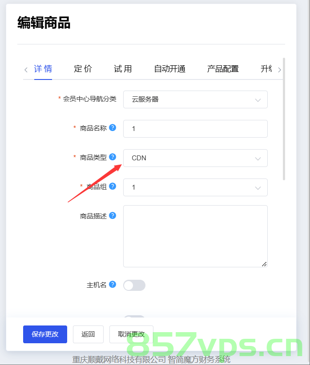Viewport: 310px width, 365px height.
Task: Click resize handle of description textarea
Action: point(264,264)
